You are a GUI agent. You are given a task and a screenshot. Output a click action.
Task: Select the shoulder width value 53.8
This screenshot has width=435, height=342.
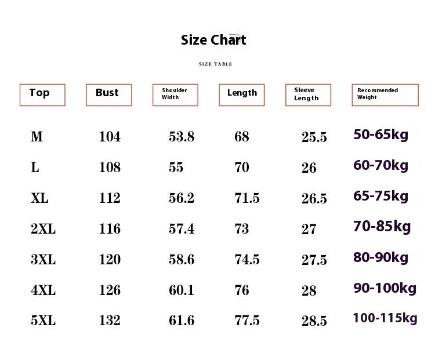182,137
